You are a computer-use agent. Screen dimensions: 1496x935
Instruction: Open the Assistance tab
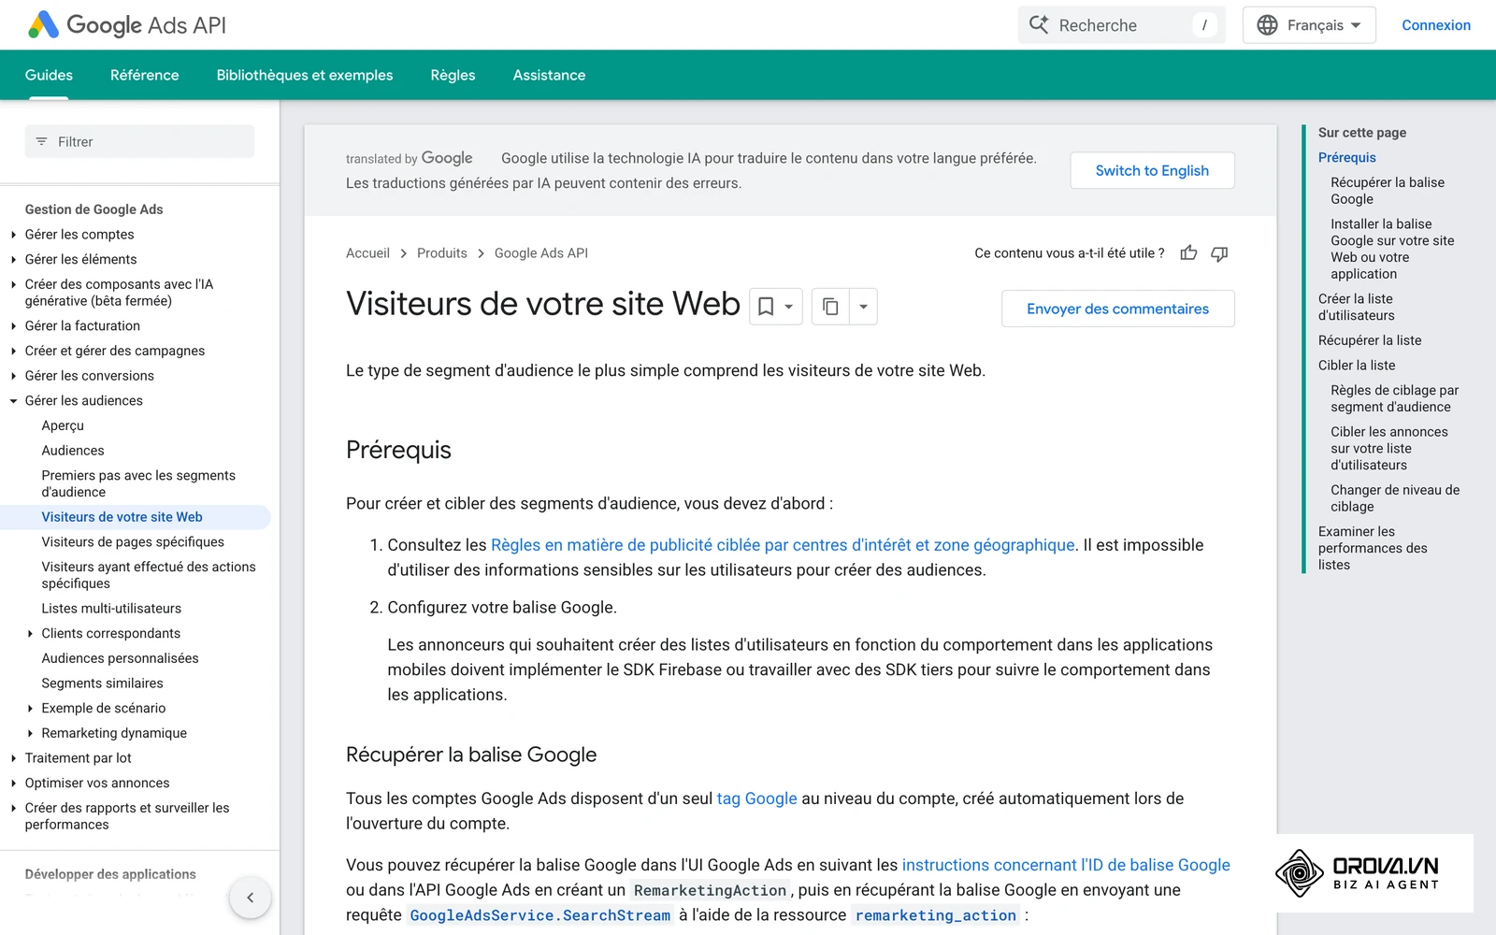(x=549, y=75)
